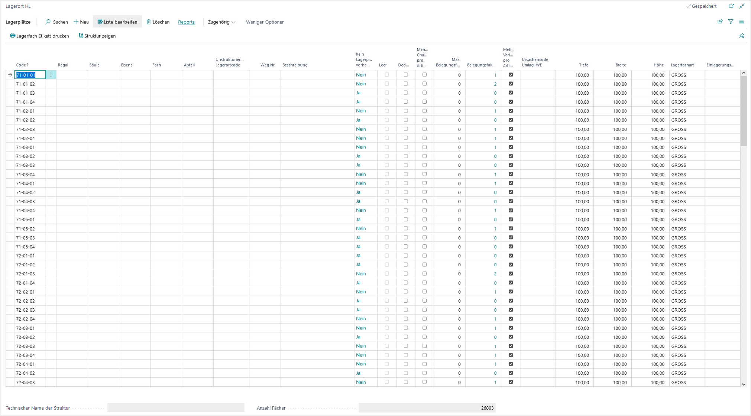Viewport: 751px width, 416px height.
Task: Click the Lagerfach Etikett drucken printer icon
Action: point(13,36)
